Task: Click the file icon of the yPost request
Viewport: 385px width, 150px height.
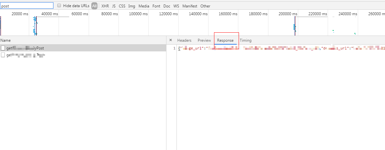Action: point(3,48)
